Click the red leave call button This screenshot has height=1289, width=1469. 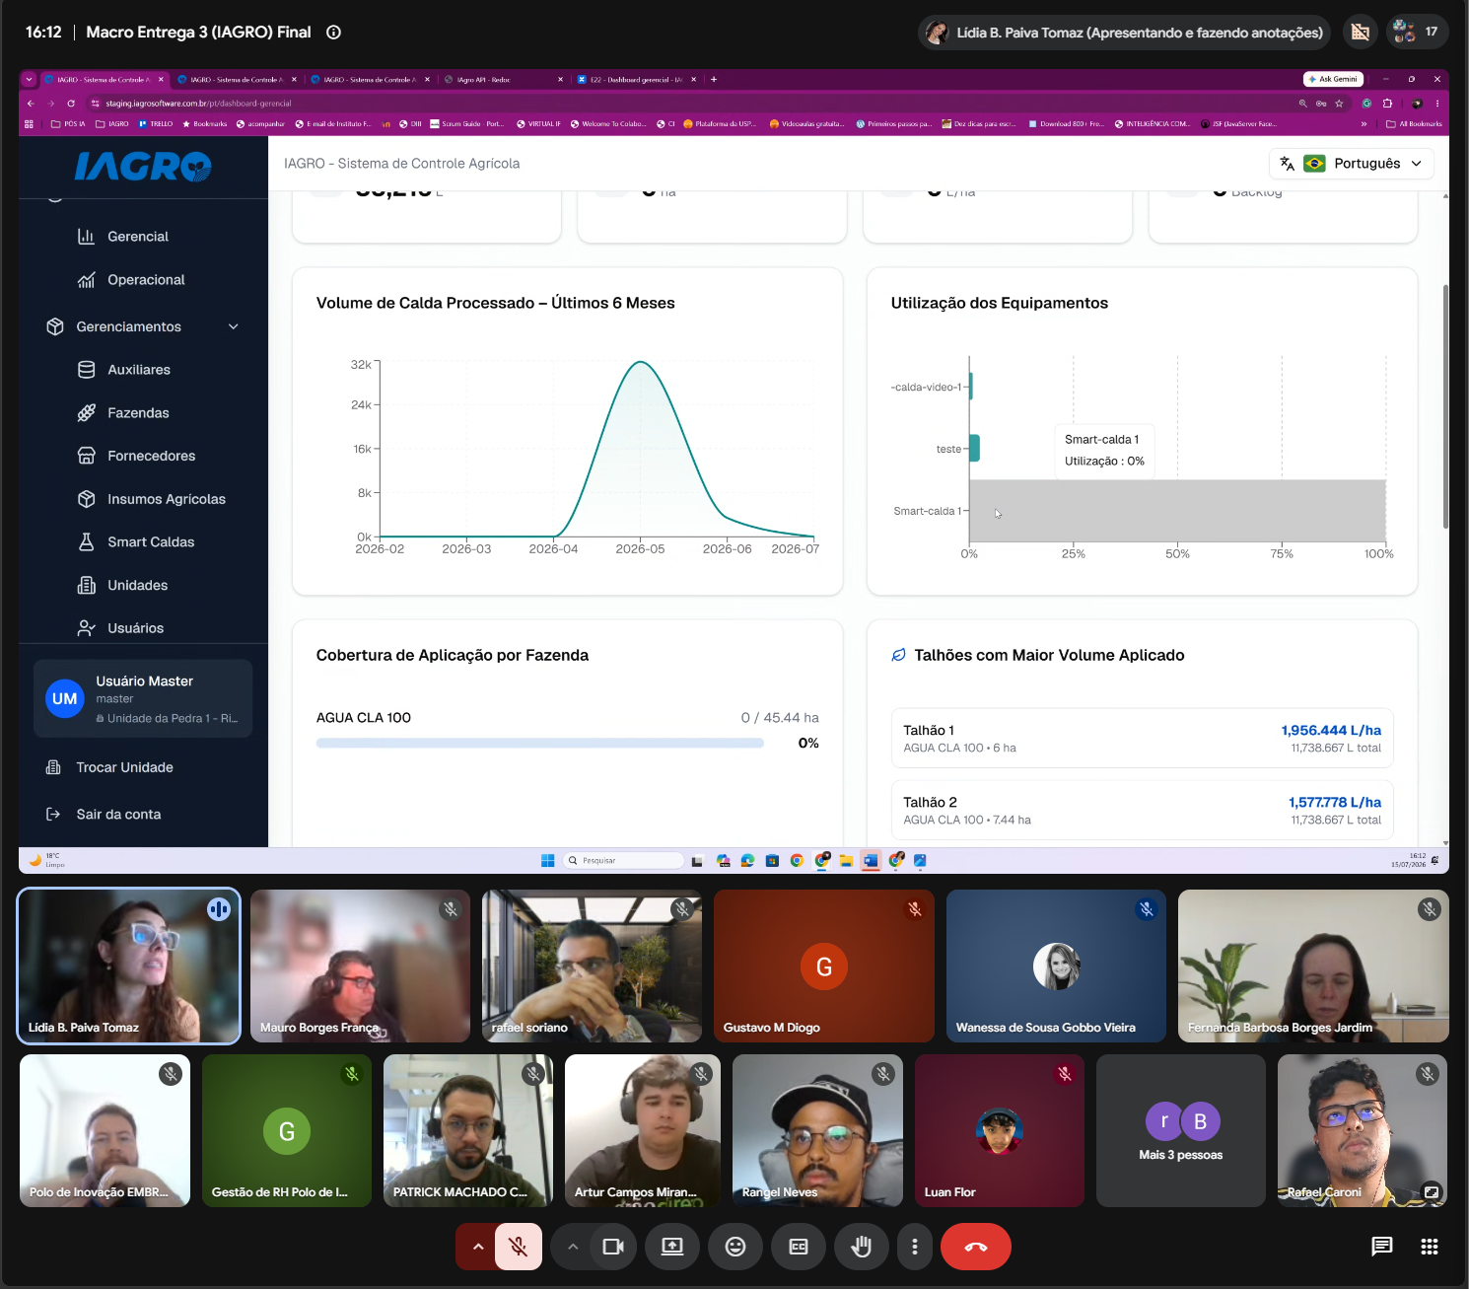pos(975,1247)
